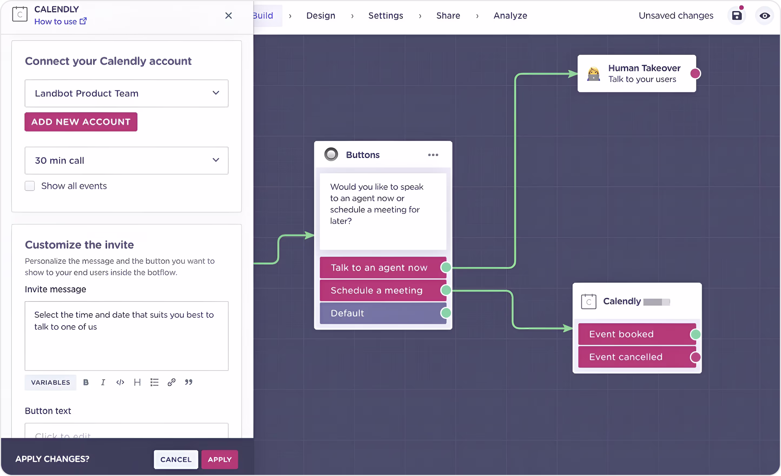Select the Schedule a meeting button option

click(x=383, y=290)
